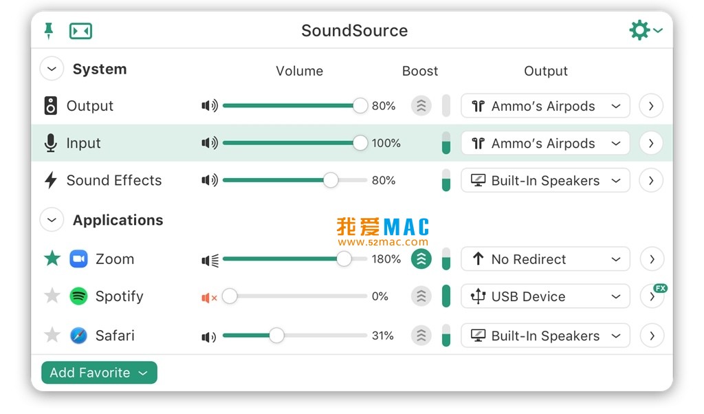Open Sound Effects Built-In Speakers dropdown
This screenshot has width=704, height=414.
545,180
